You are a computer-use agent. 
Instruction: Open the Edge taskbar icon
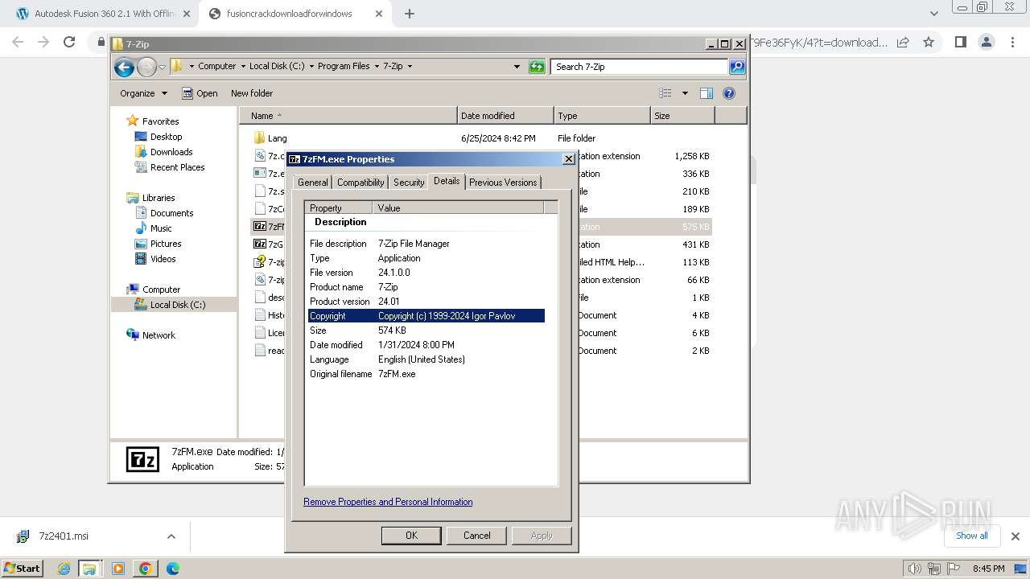click(x=173, y=569)
